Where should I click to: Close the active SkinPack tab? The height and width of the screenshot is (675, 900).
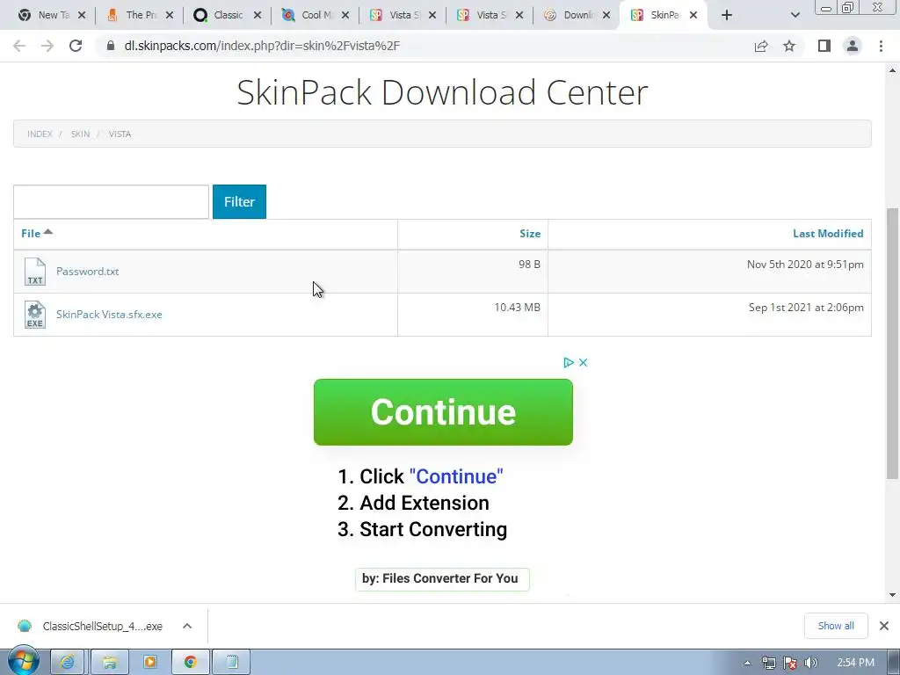click(x=693, y=15)
